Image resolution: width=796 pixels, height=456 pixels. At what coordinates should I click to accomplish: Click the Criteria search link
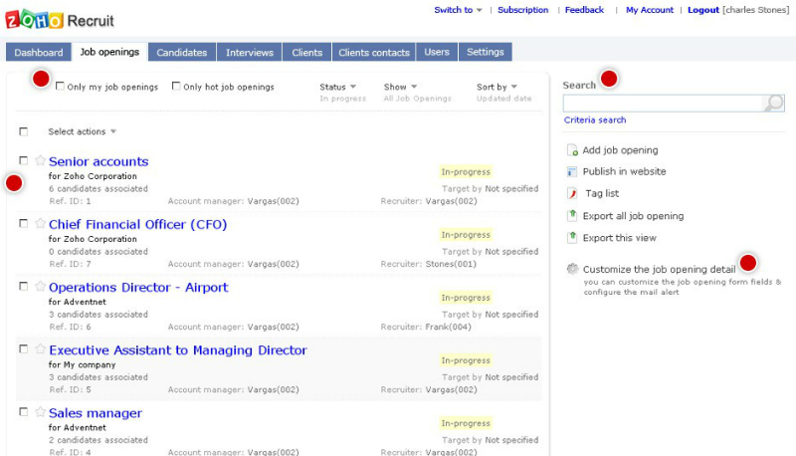click(595, 120)
